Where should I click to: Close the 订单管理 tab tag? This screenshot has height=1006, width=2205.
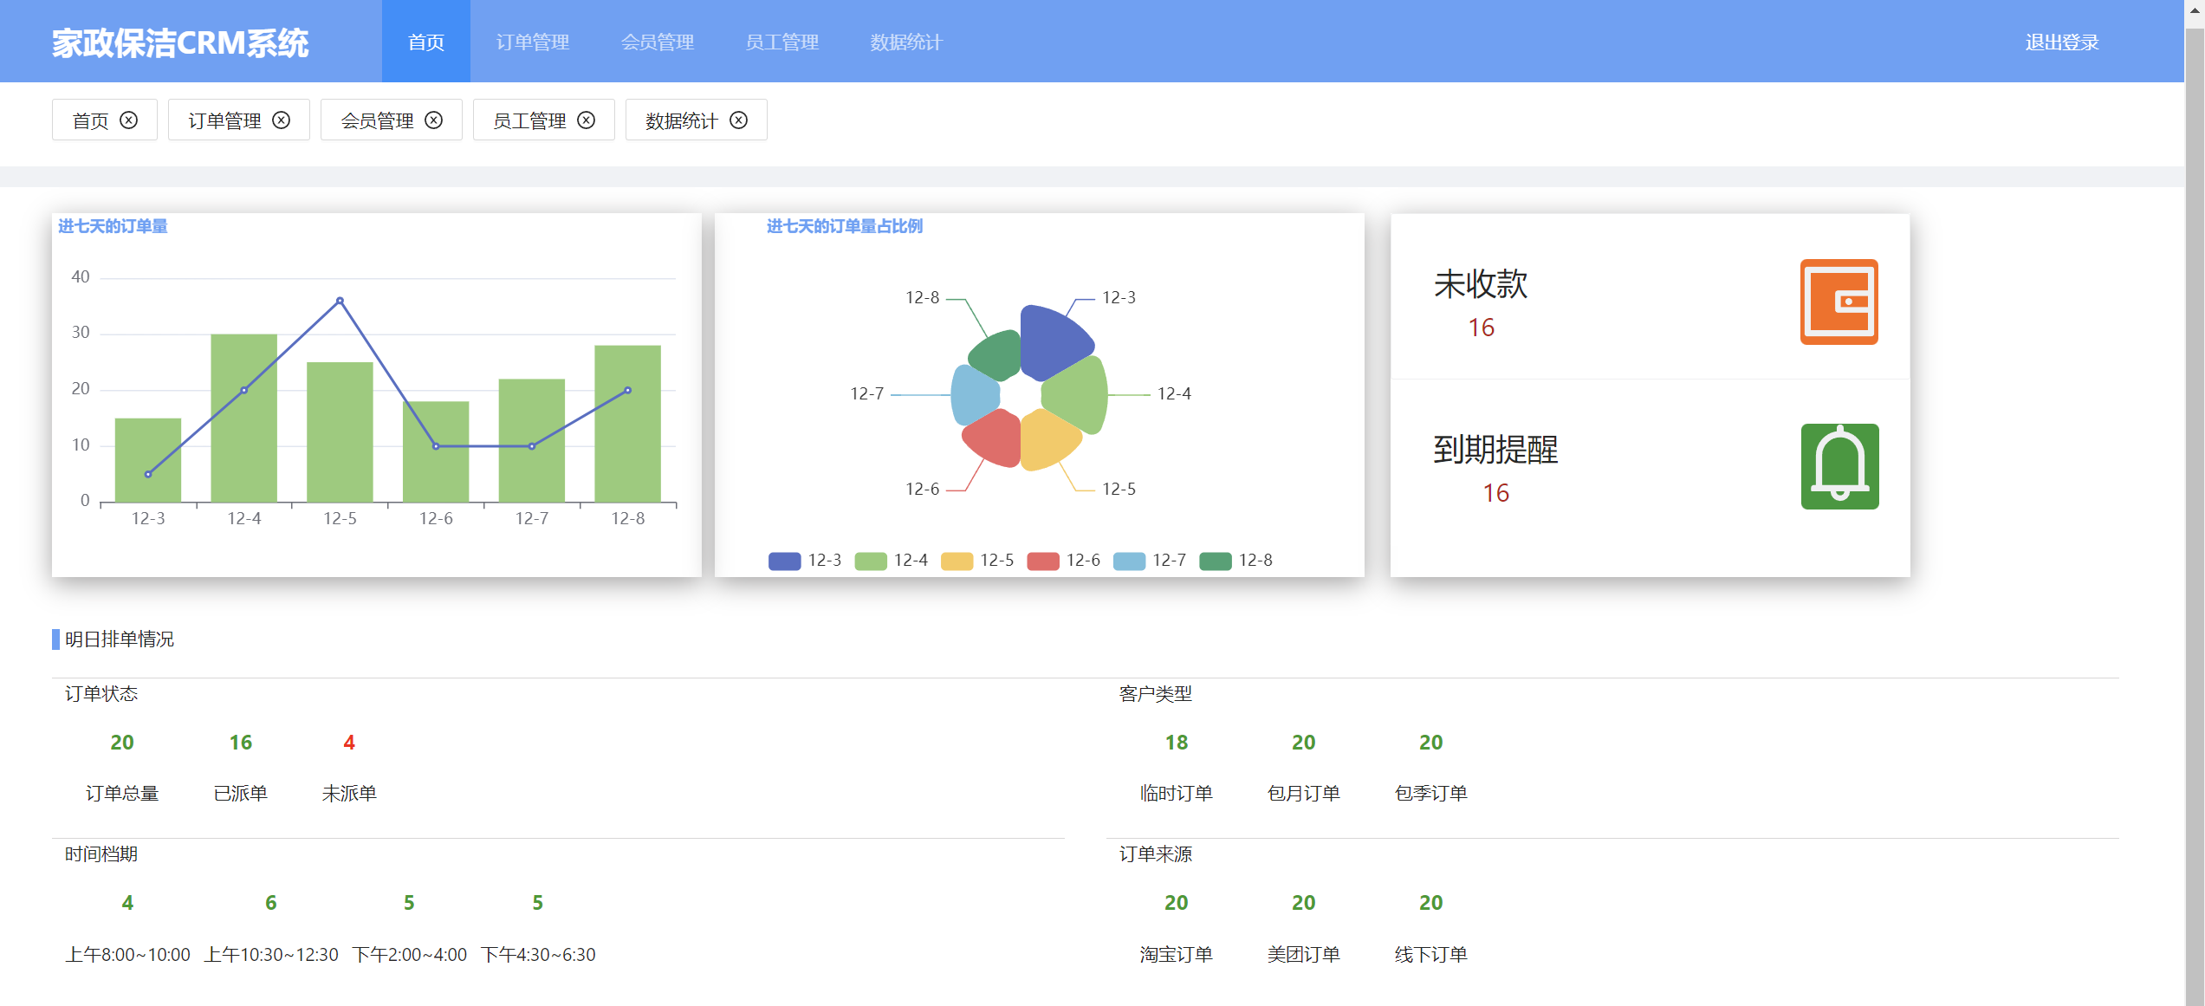[x=282, y=120]
